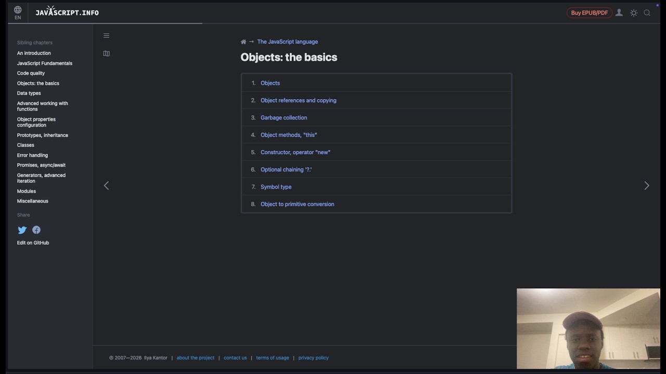Image resolution: width=666 pixels, height=374 pixels.
Task: Select Promises, async/await in sidebar
Action: [x=41, y=165]
